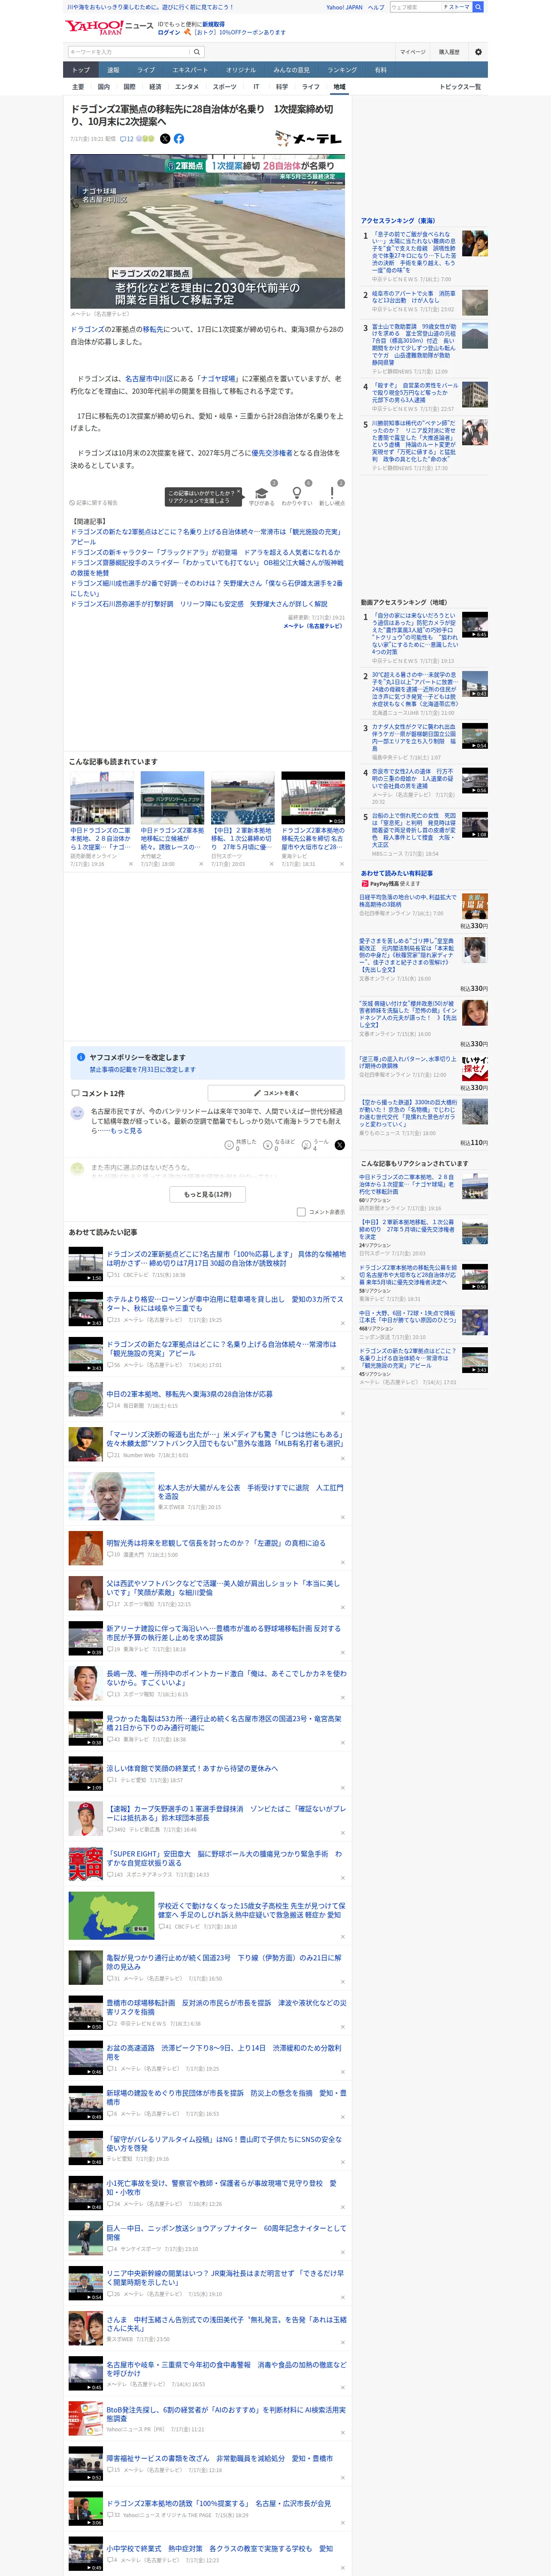Switch to the スポーツ category
The height and width of the screenshot is (2576, 551).
point(224,87)
